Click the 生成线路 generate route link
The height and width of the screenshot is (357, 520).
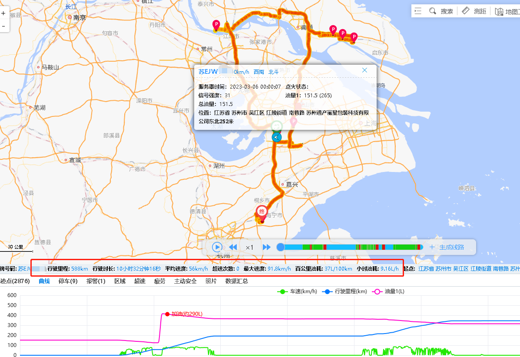(452, 247)
